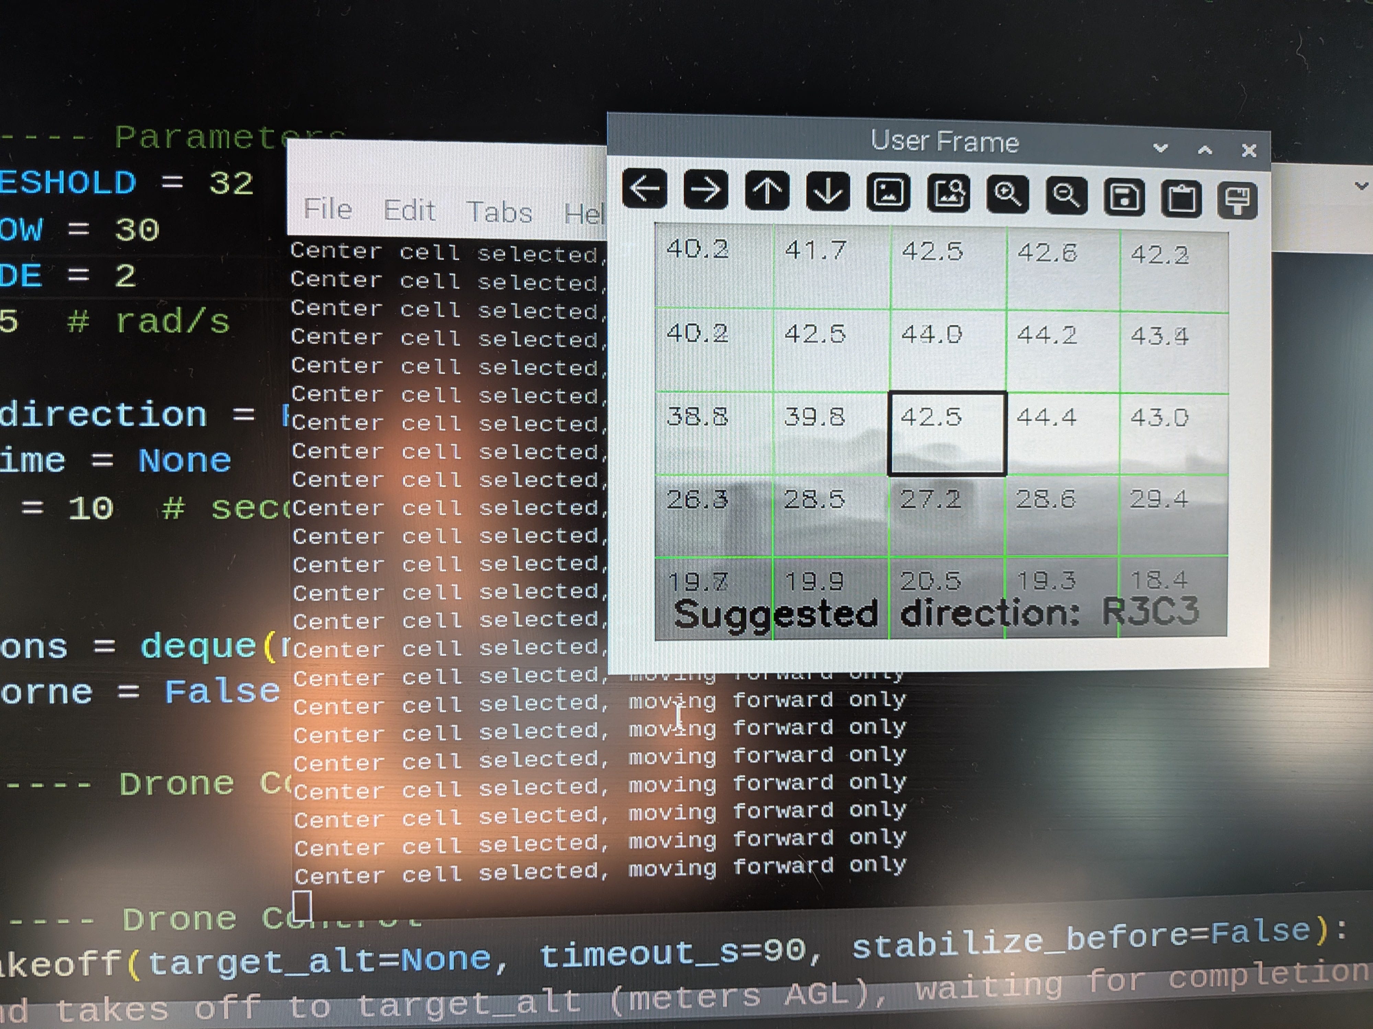The height and width of the screenshot is (1029, 1373).
Task: Zoom in with the magnifier plus icon
Action: click(x=1007, y=196)
